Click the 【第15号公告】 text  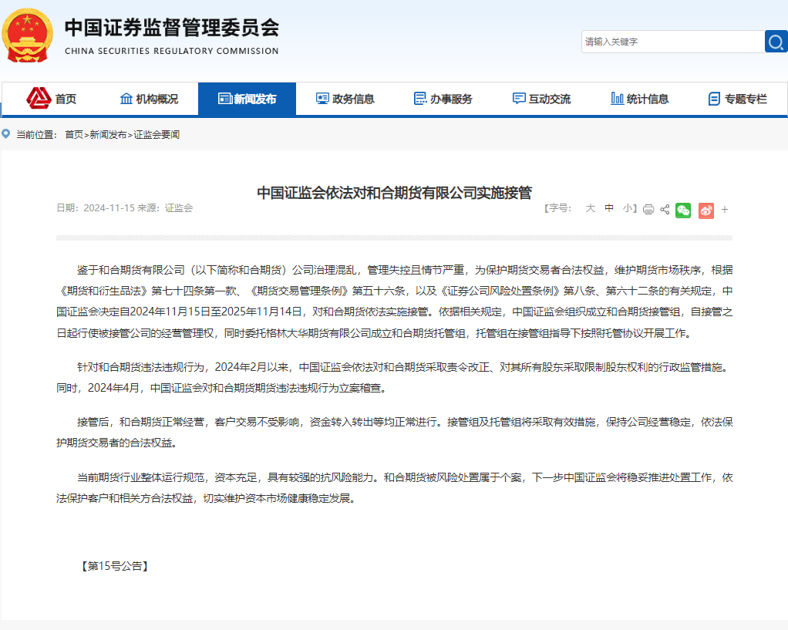pyautogui.click(x=114, y=566)
